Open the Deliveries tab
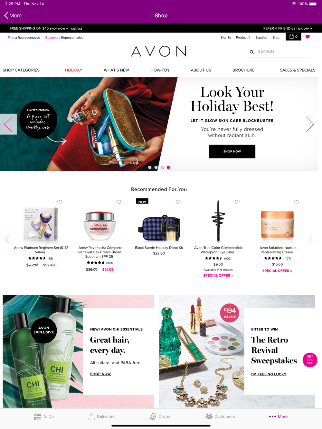Screen dimensions: 322x429 [x=102, y=416]
